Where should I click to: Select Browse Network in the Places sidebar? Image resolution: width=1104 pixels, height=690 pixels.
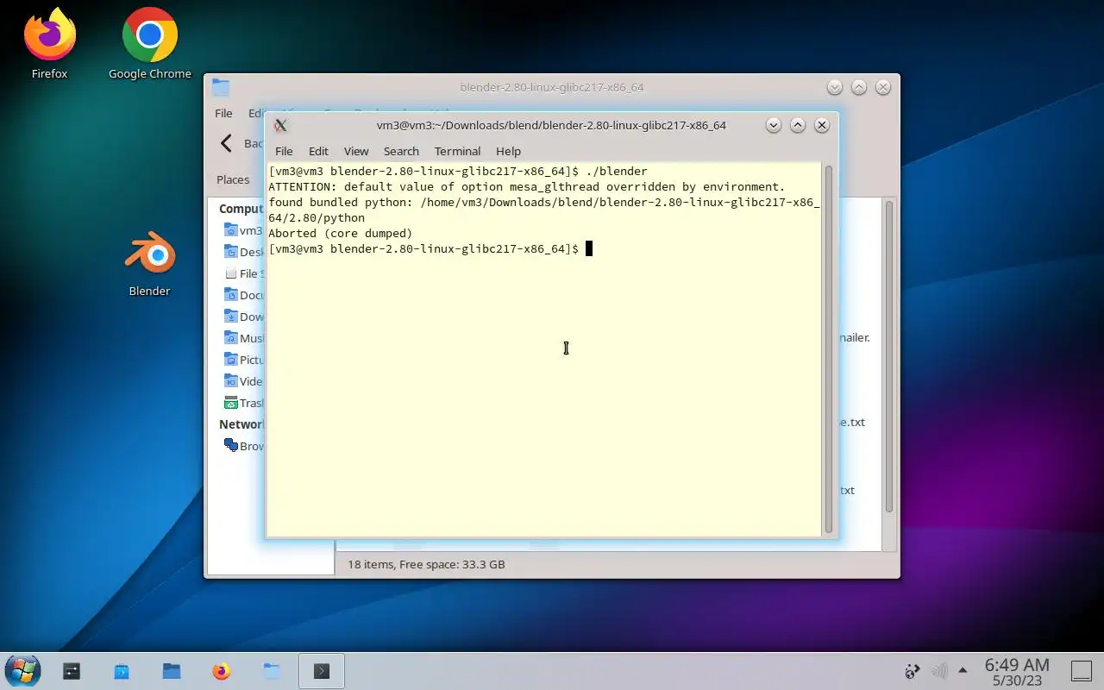(x=242, y=446)
